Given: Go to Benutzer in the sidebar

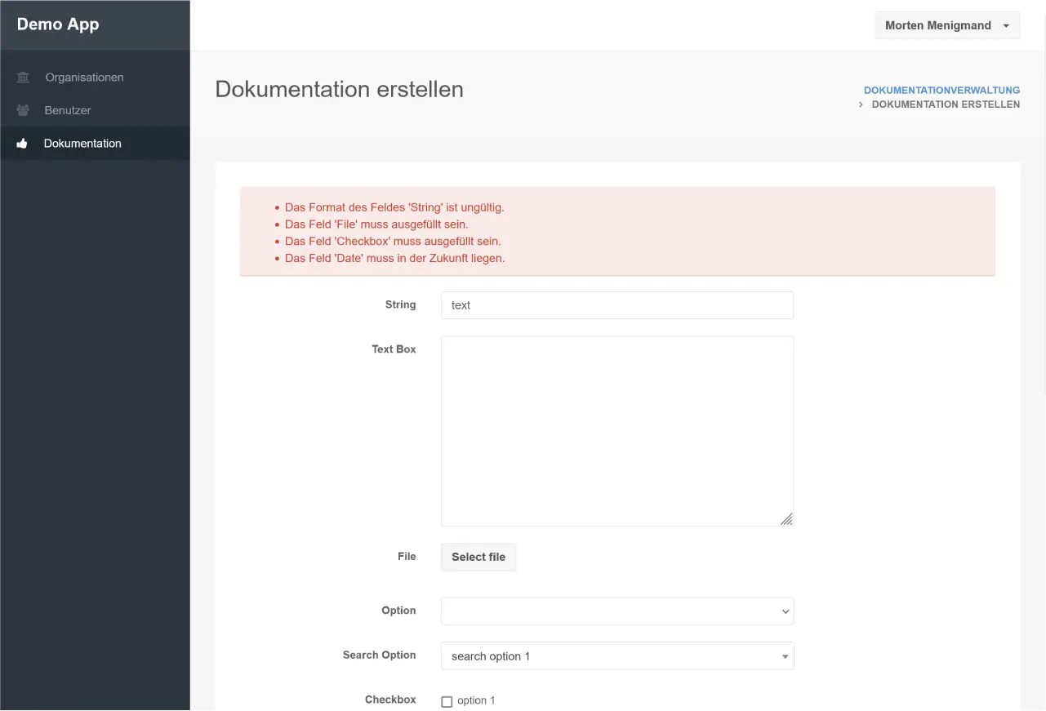Looking at the screenshot, I should tap(68, 110).
